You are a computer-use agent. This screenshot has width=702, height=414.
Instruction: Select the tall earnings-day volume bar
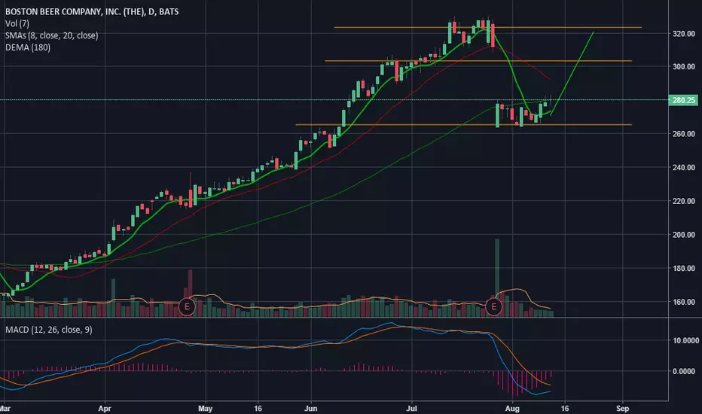pyautogui.click(x=497, y=278)
